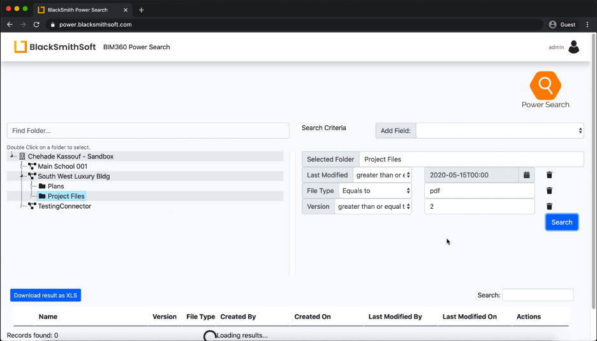Select Project Files folder in tree

click(66, 196)
